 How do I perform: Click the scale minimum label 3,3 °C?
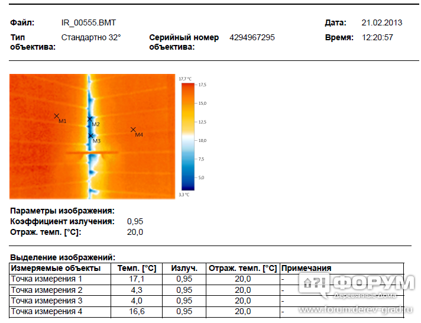[x=184, y=195]
